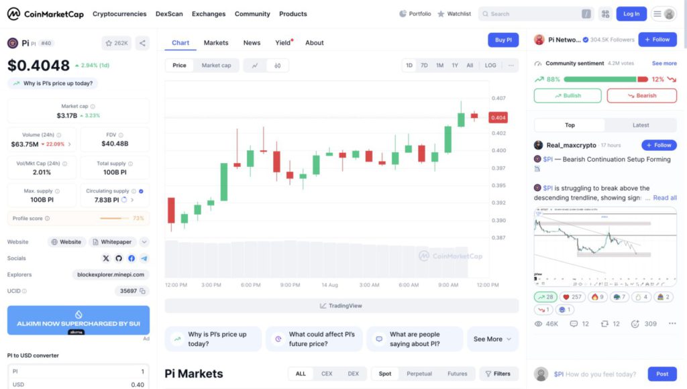
Task: Copy the UCID 35697 value
Action: click(143, 291)
